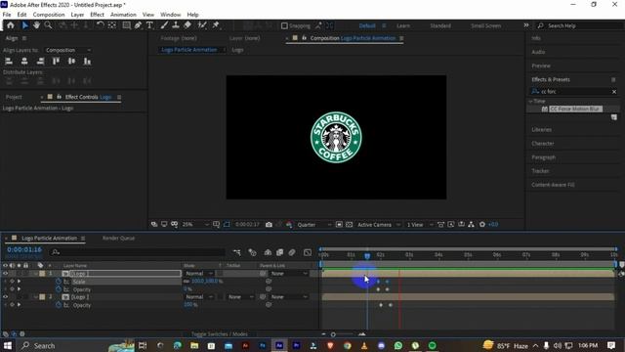Open the Graph Editor icon

click(x=308, y=252)
